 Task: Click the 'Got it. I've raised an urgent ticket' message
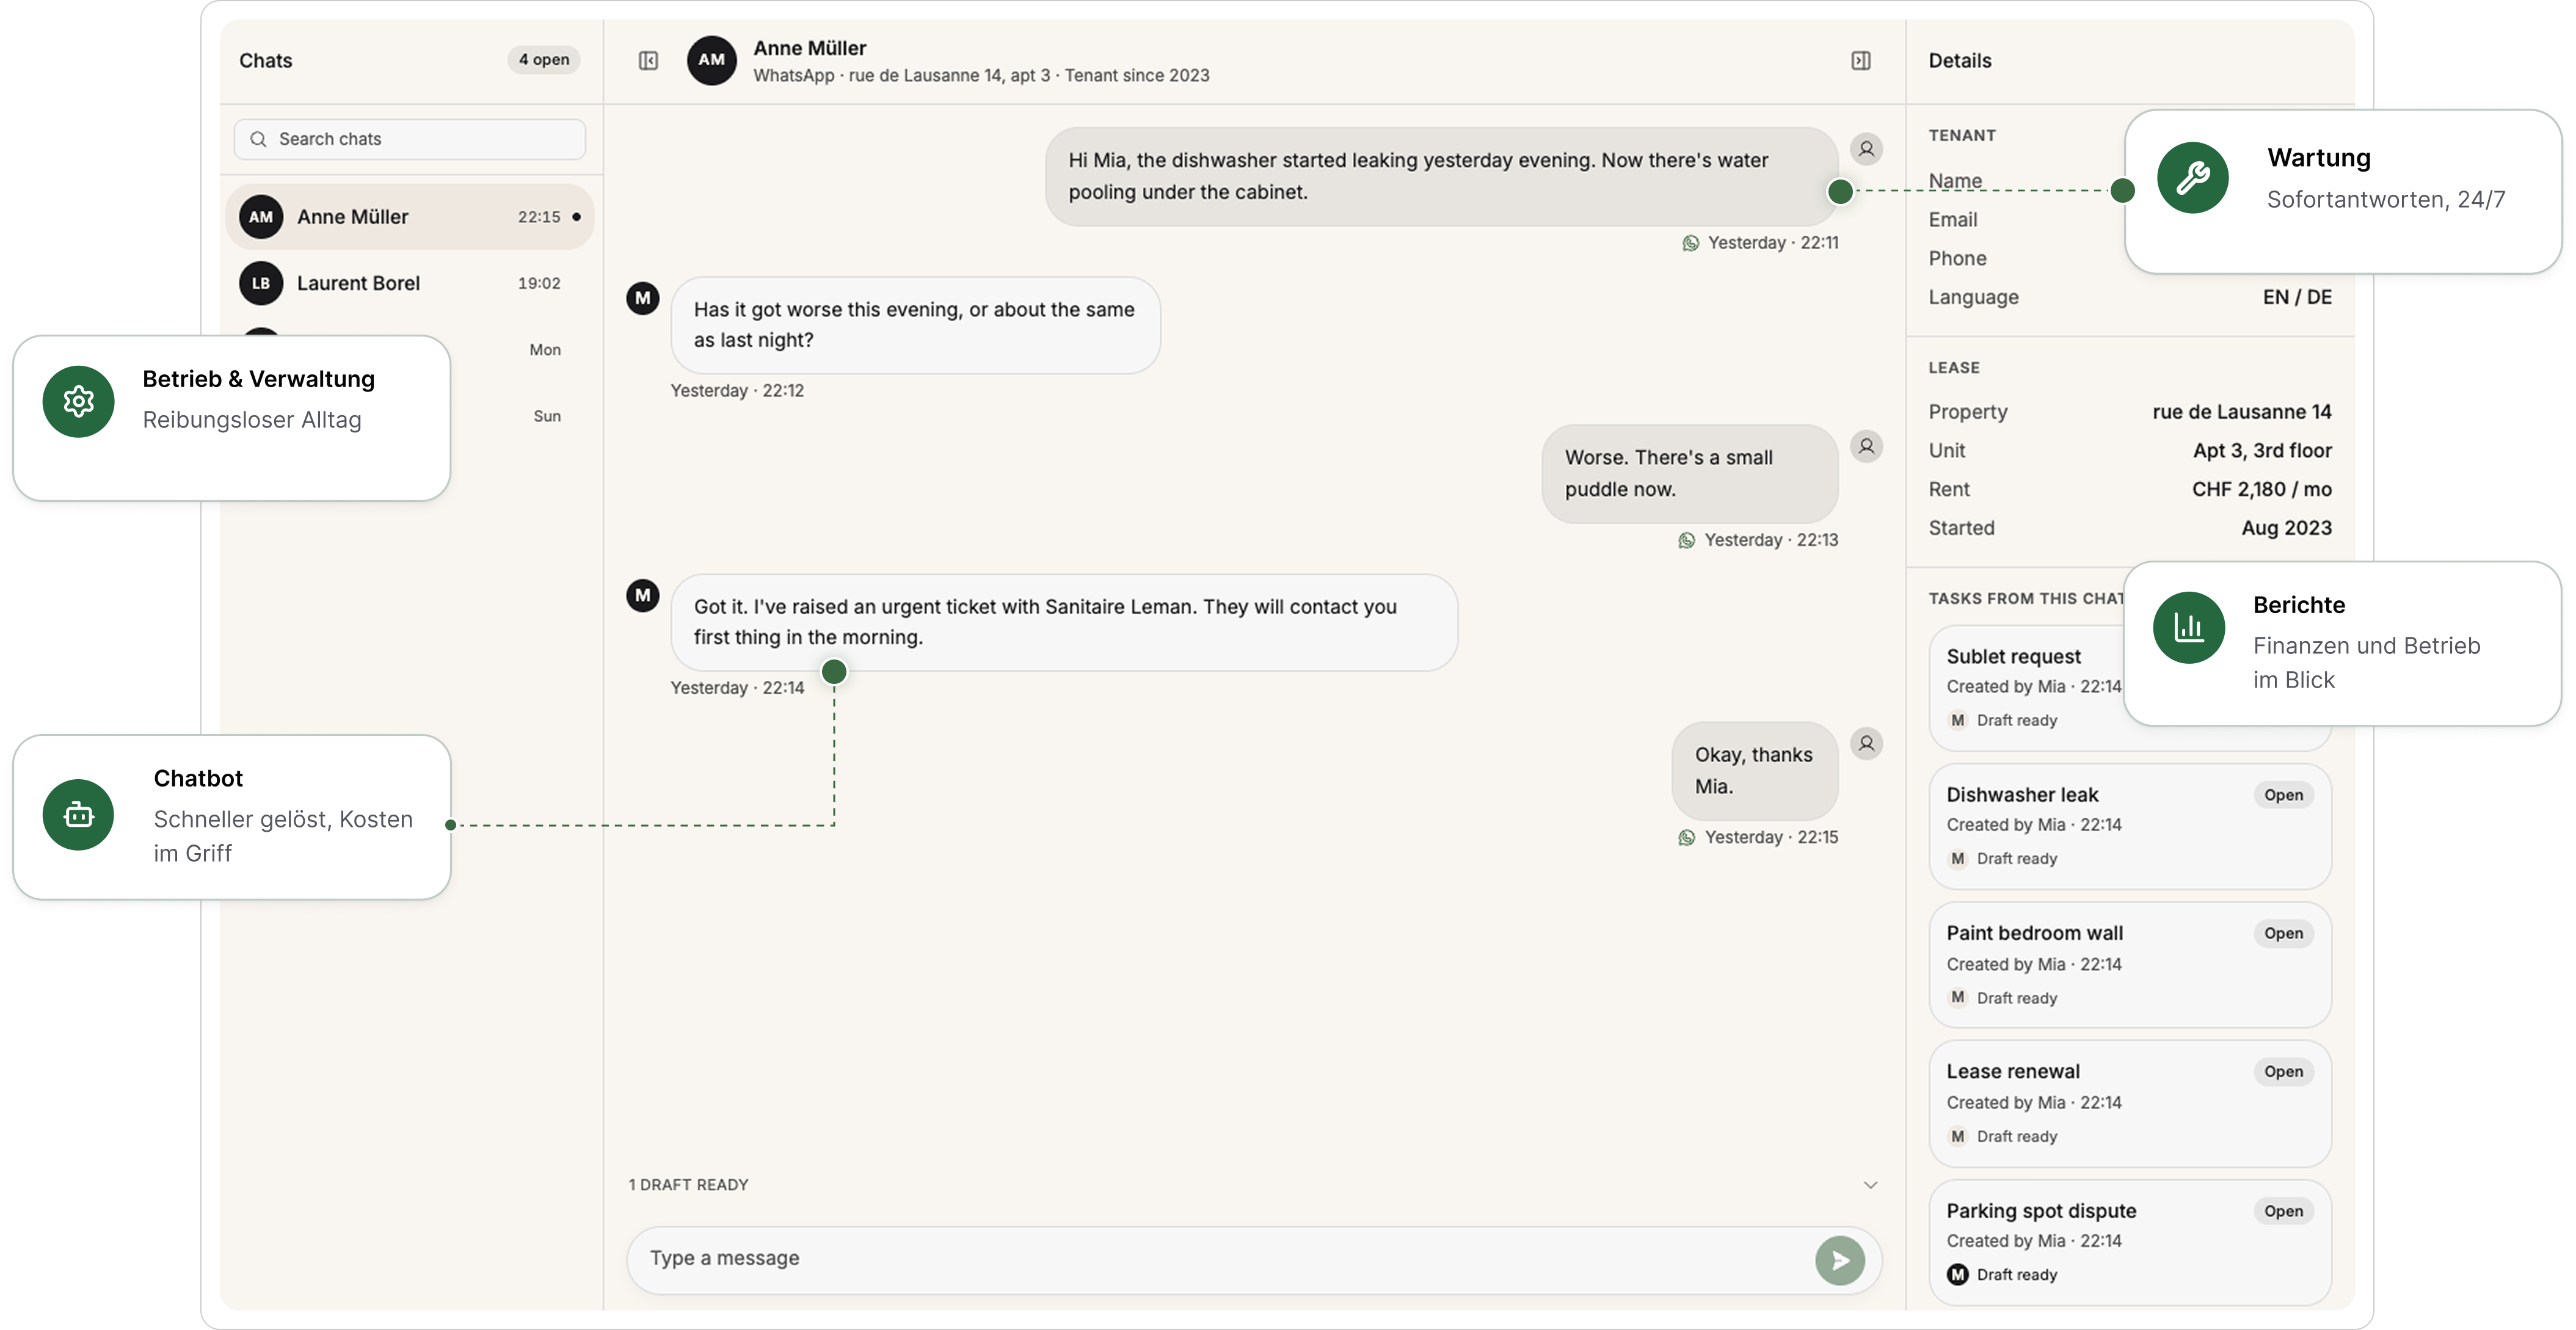tap(1064, 622)
